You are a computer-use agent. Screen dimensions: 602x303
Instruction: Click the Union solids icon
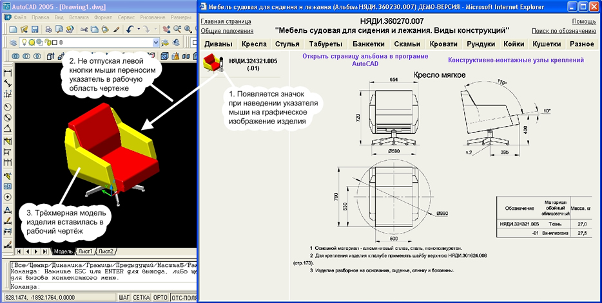(15, 56)
